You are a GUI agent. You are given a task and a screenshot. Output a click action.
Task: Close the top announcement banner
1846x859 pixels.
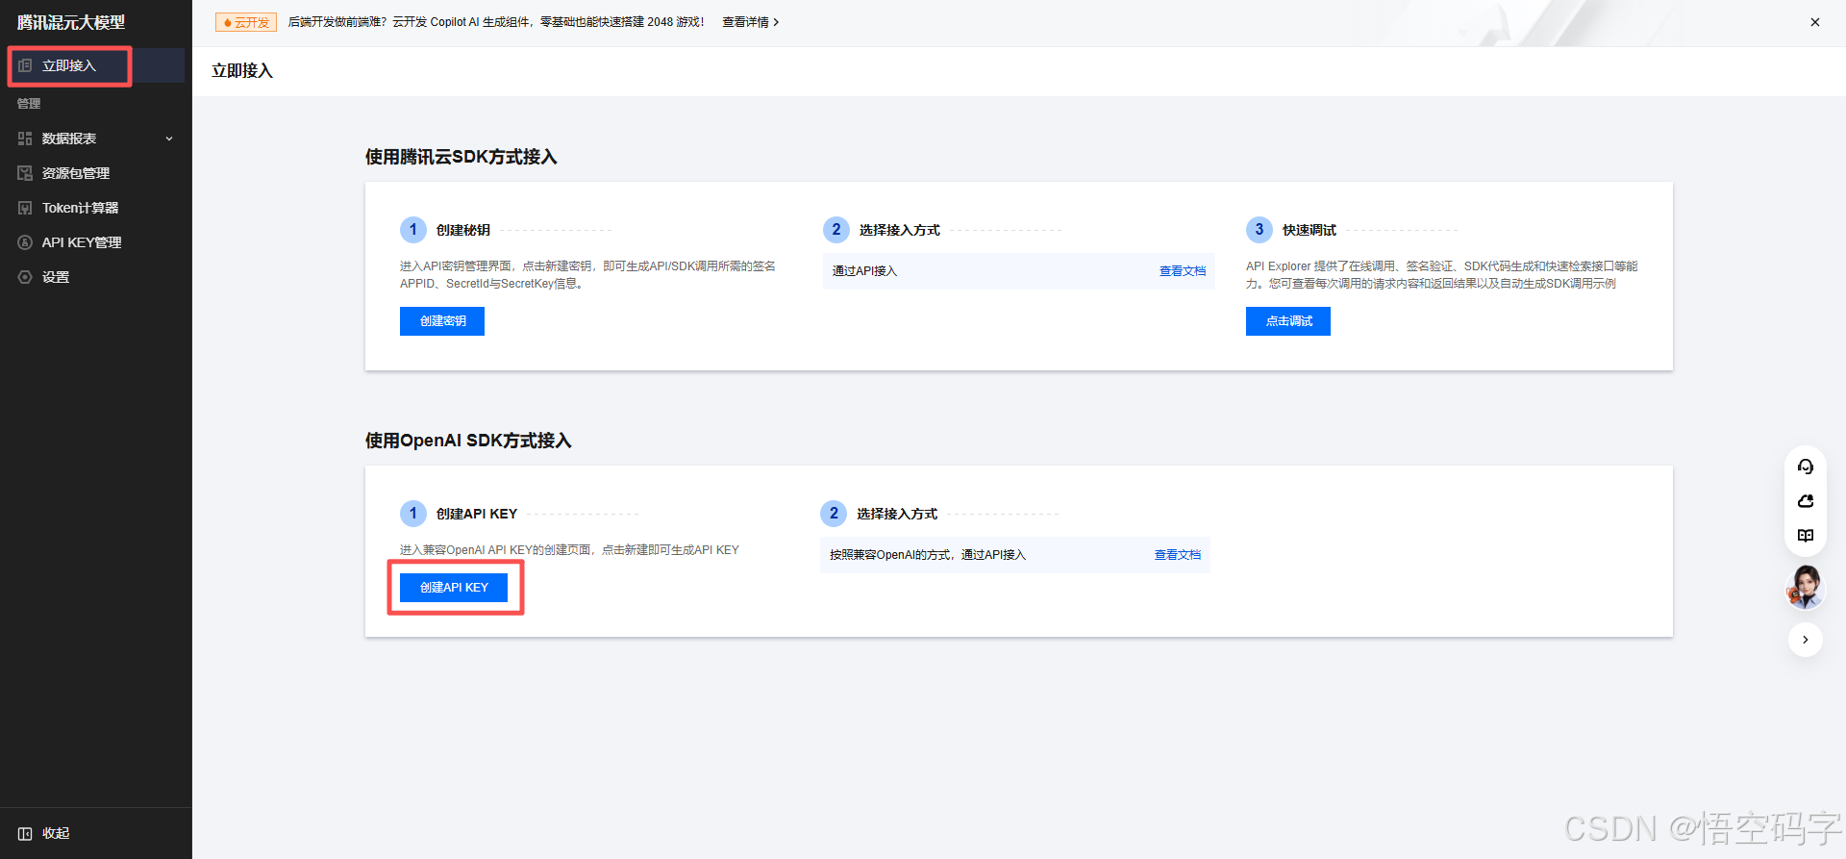pyautogui.click(x=1815, y=22)
